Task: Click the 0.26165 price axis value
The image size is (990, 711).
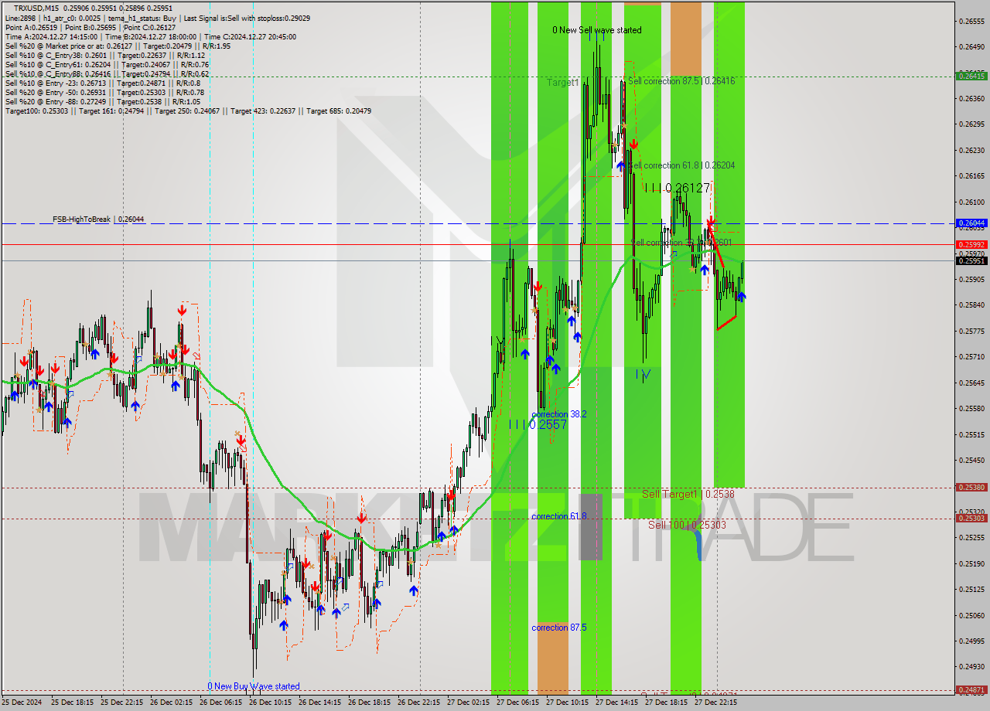Action: pyautogui.click(x=971, y=175)
